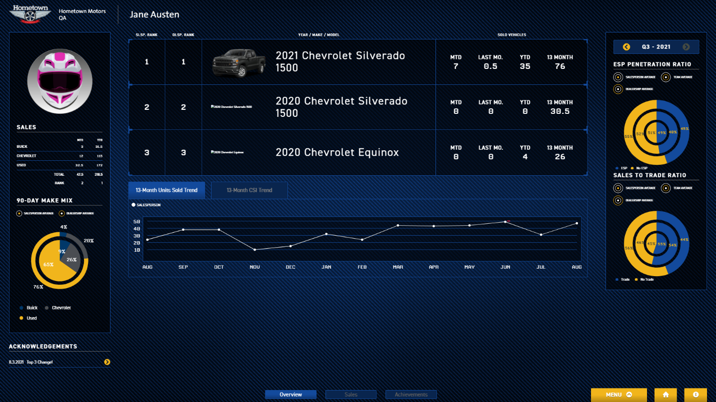Go to previous quarter arrow
The height and width of the screenshot is (402, 716).
(626, 47)
